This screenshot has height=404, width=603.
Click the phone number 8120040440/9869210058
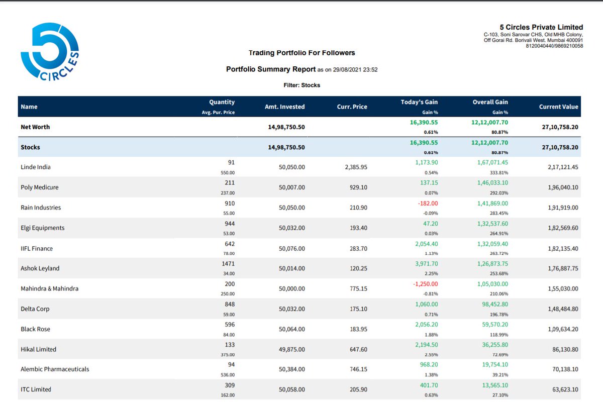[554, 46]
